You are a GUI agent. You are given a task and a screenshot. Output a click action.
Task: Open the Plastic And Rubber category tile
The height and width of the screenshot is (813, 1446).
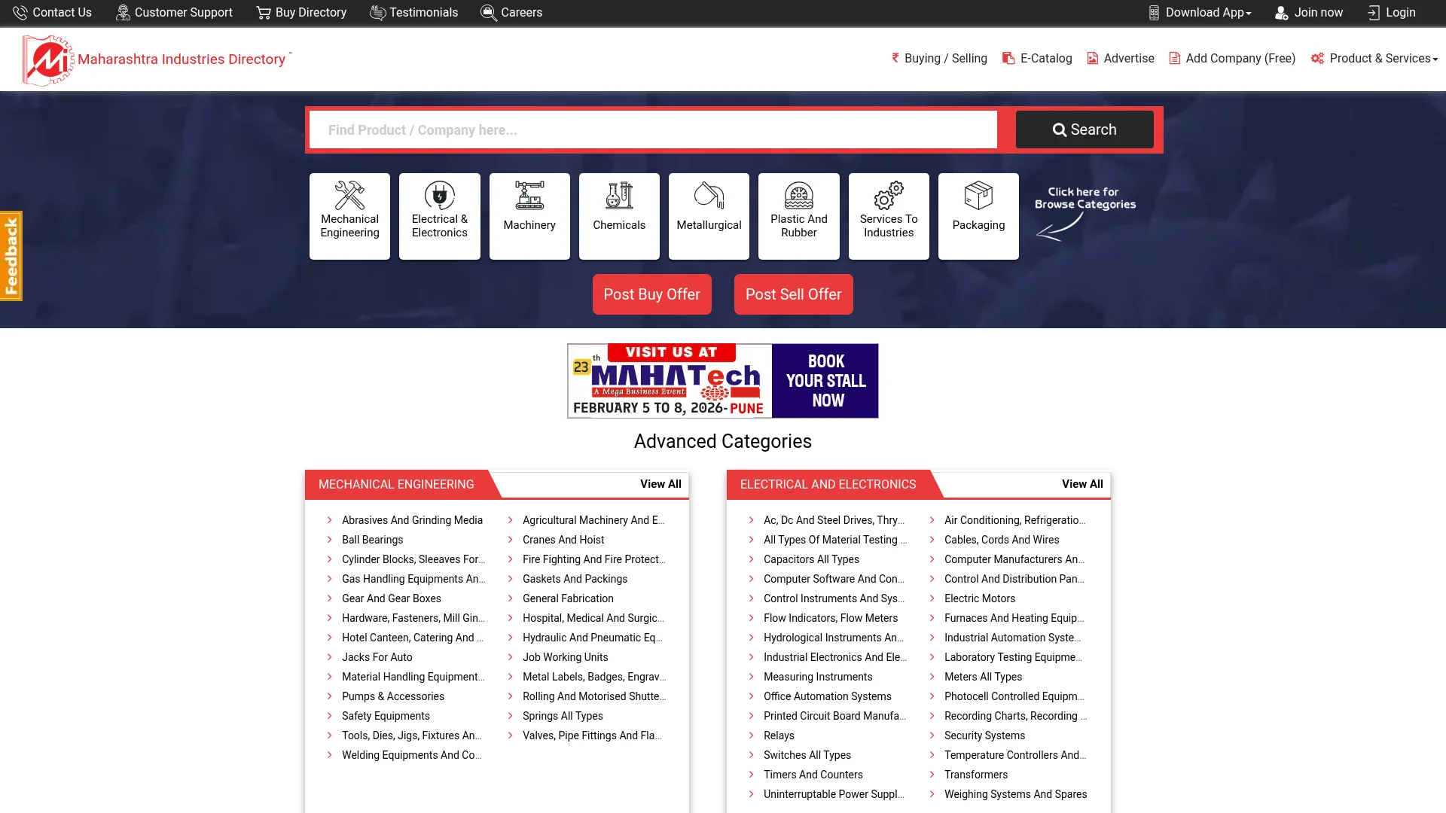click(799, 216)
